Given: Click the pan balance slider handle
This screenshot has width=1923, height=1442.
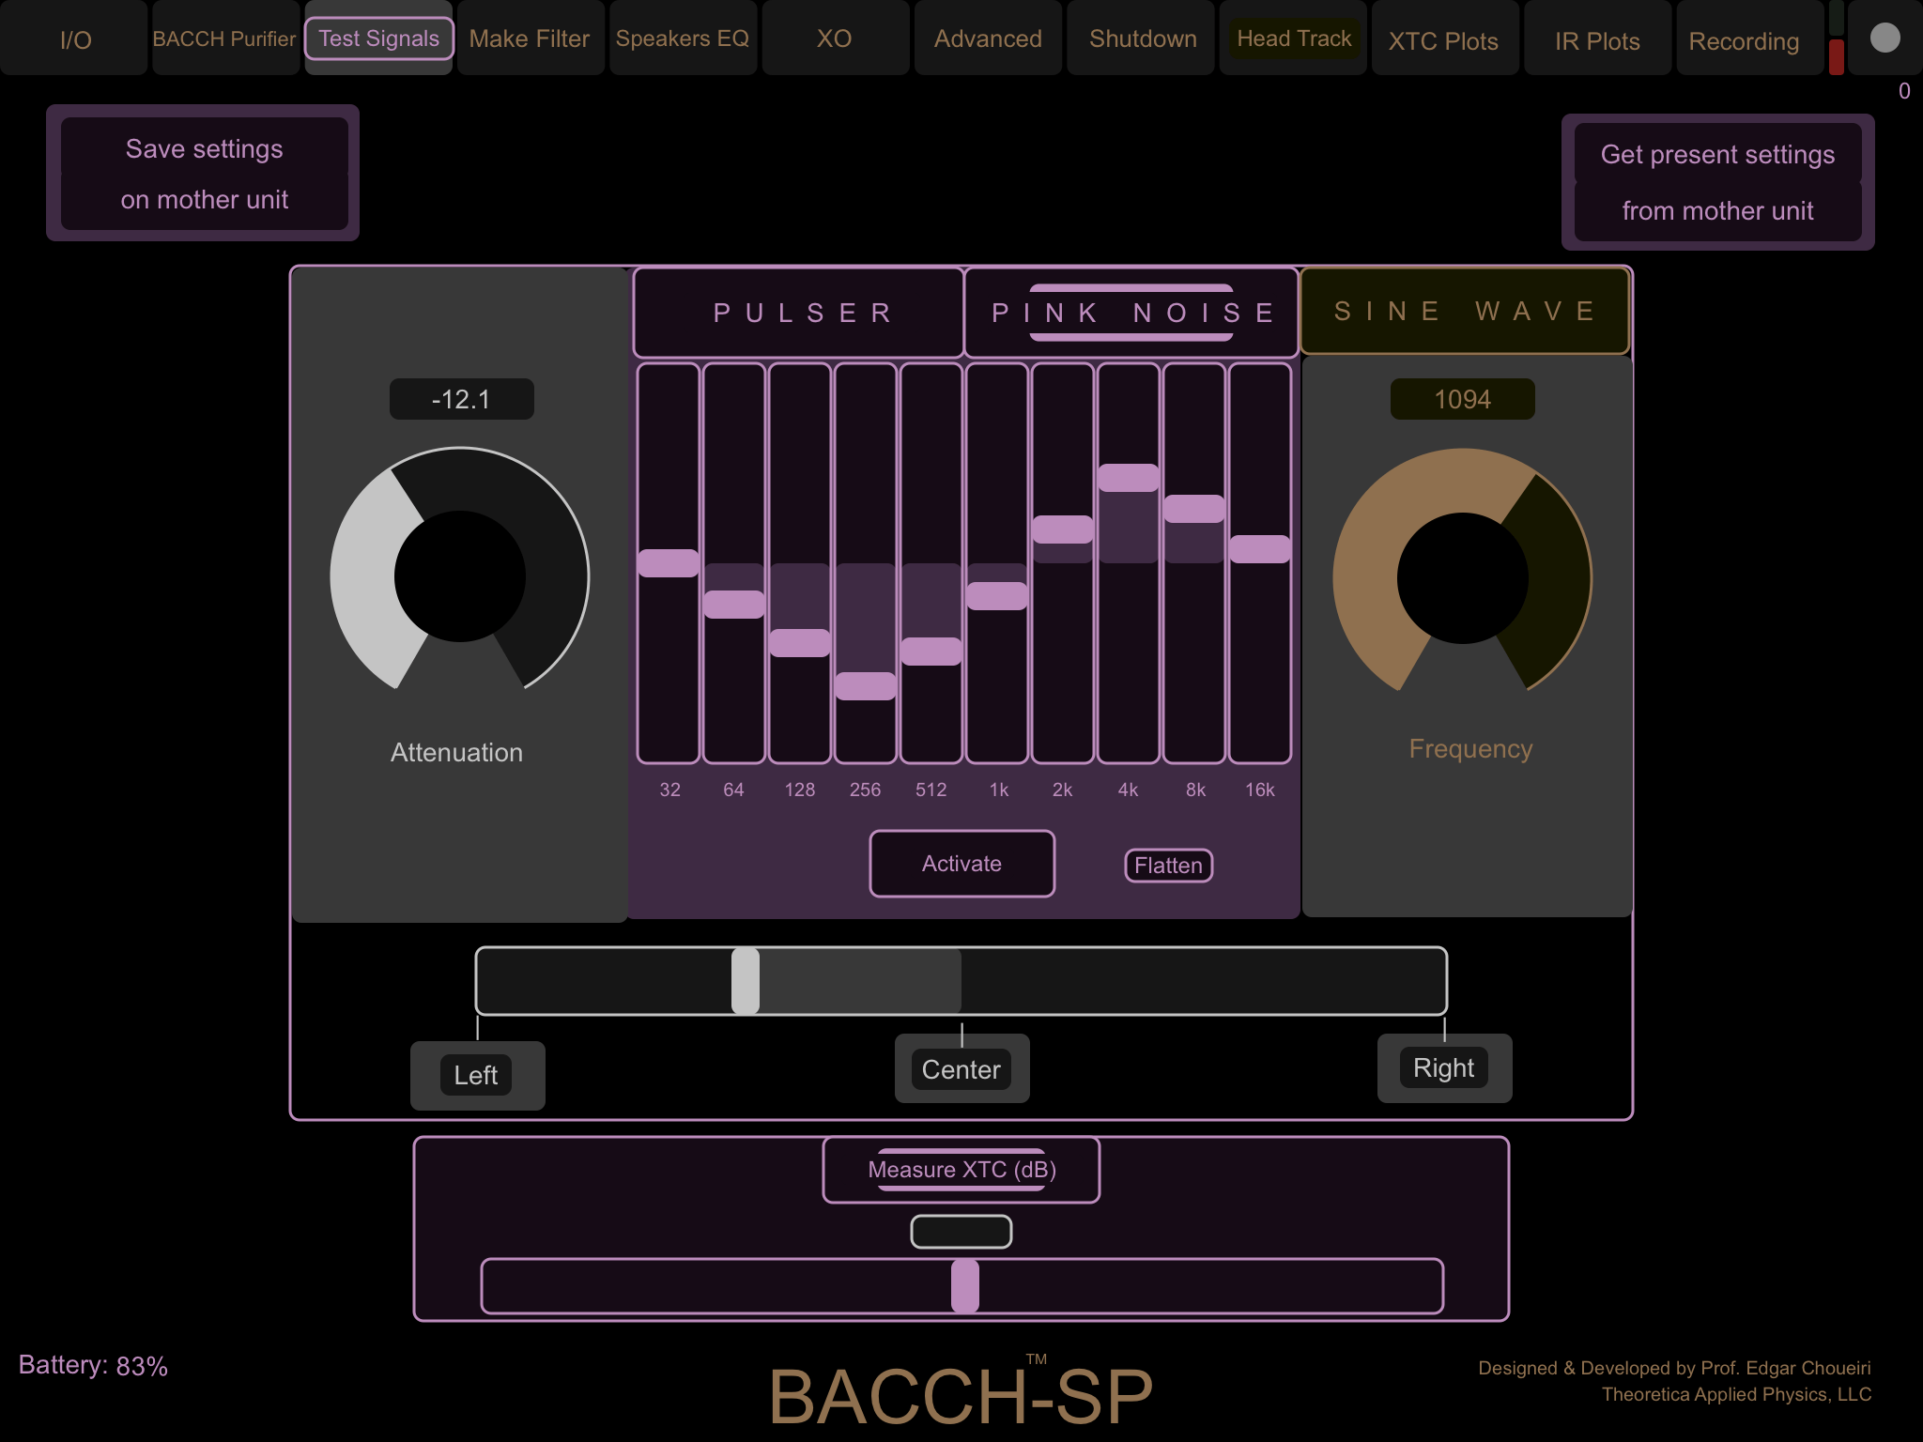Looking at the screenshot, I should tap(746, 981).
